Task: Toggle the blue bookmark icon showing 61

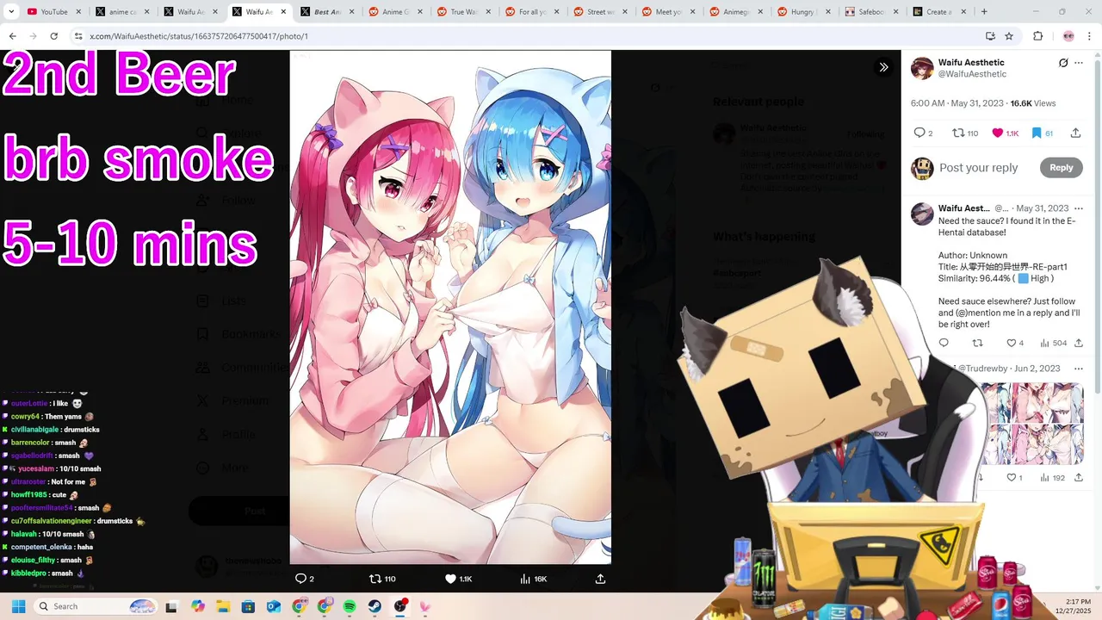Action: tap(1037, 133)
